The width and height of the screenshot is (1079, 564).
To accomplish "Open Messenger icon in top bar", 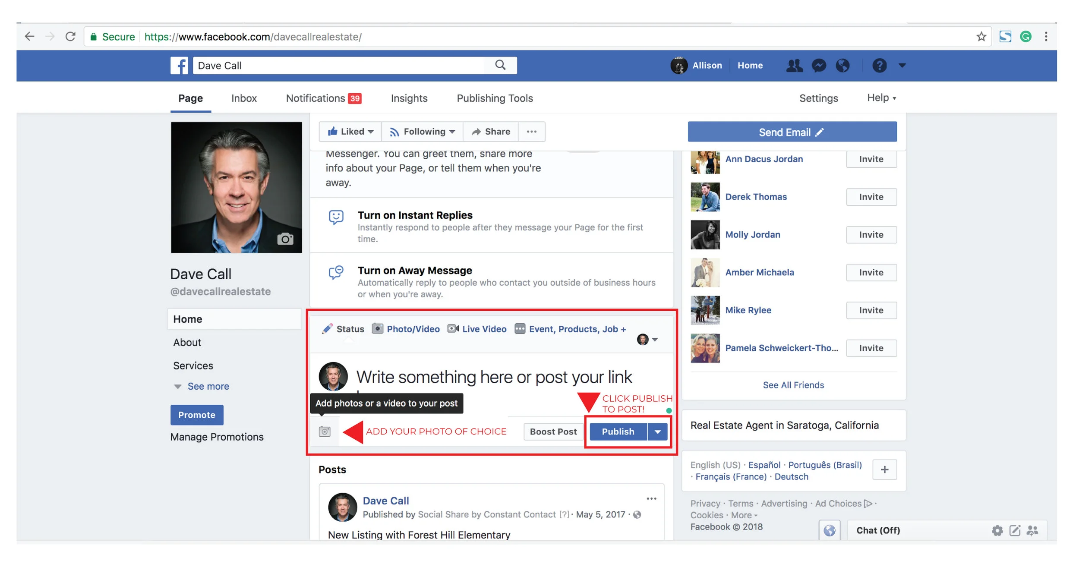I will pyautogui.click(x=818, y=66).
